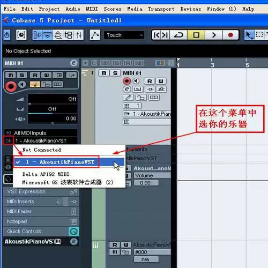
Task: Open the Devices menu
Action: pyautogui.click(x=191, y=9)
